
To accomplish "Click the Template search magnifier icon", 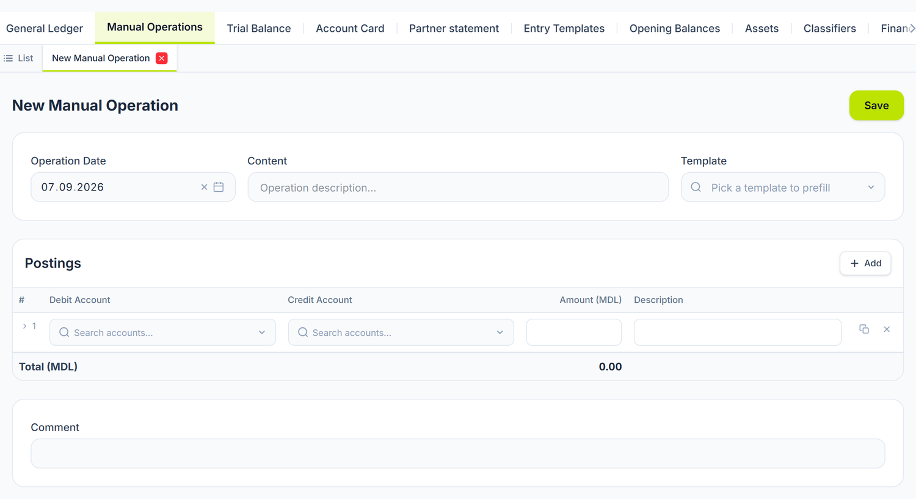I will point(696,187).
